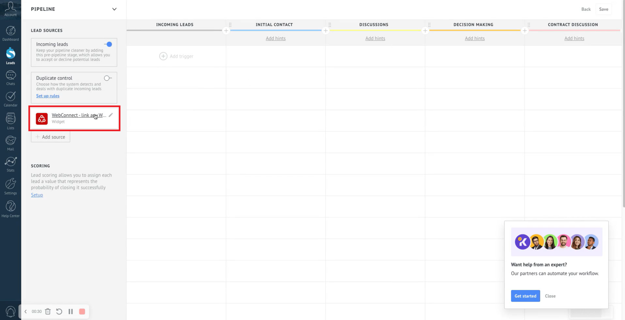Click the Save button

604,9
